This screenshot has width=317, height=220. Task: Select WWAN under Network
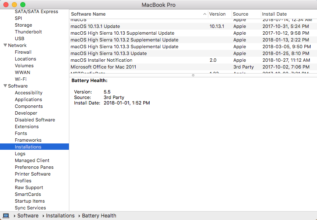click(x=22, y=72)
